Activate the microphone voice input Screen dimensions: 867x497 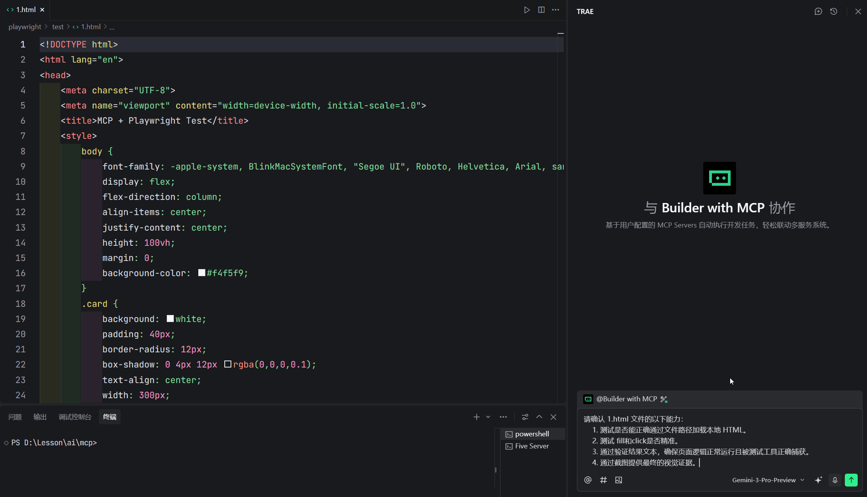(x=835, y=480)
